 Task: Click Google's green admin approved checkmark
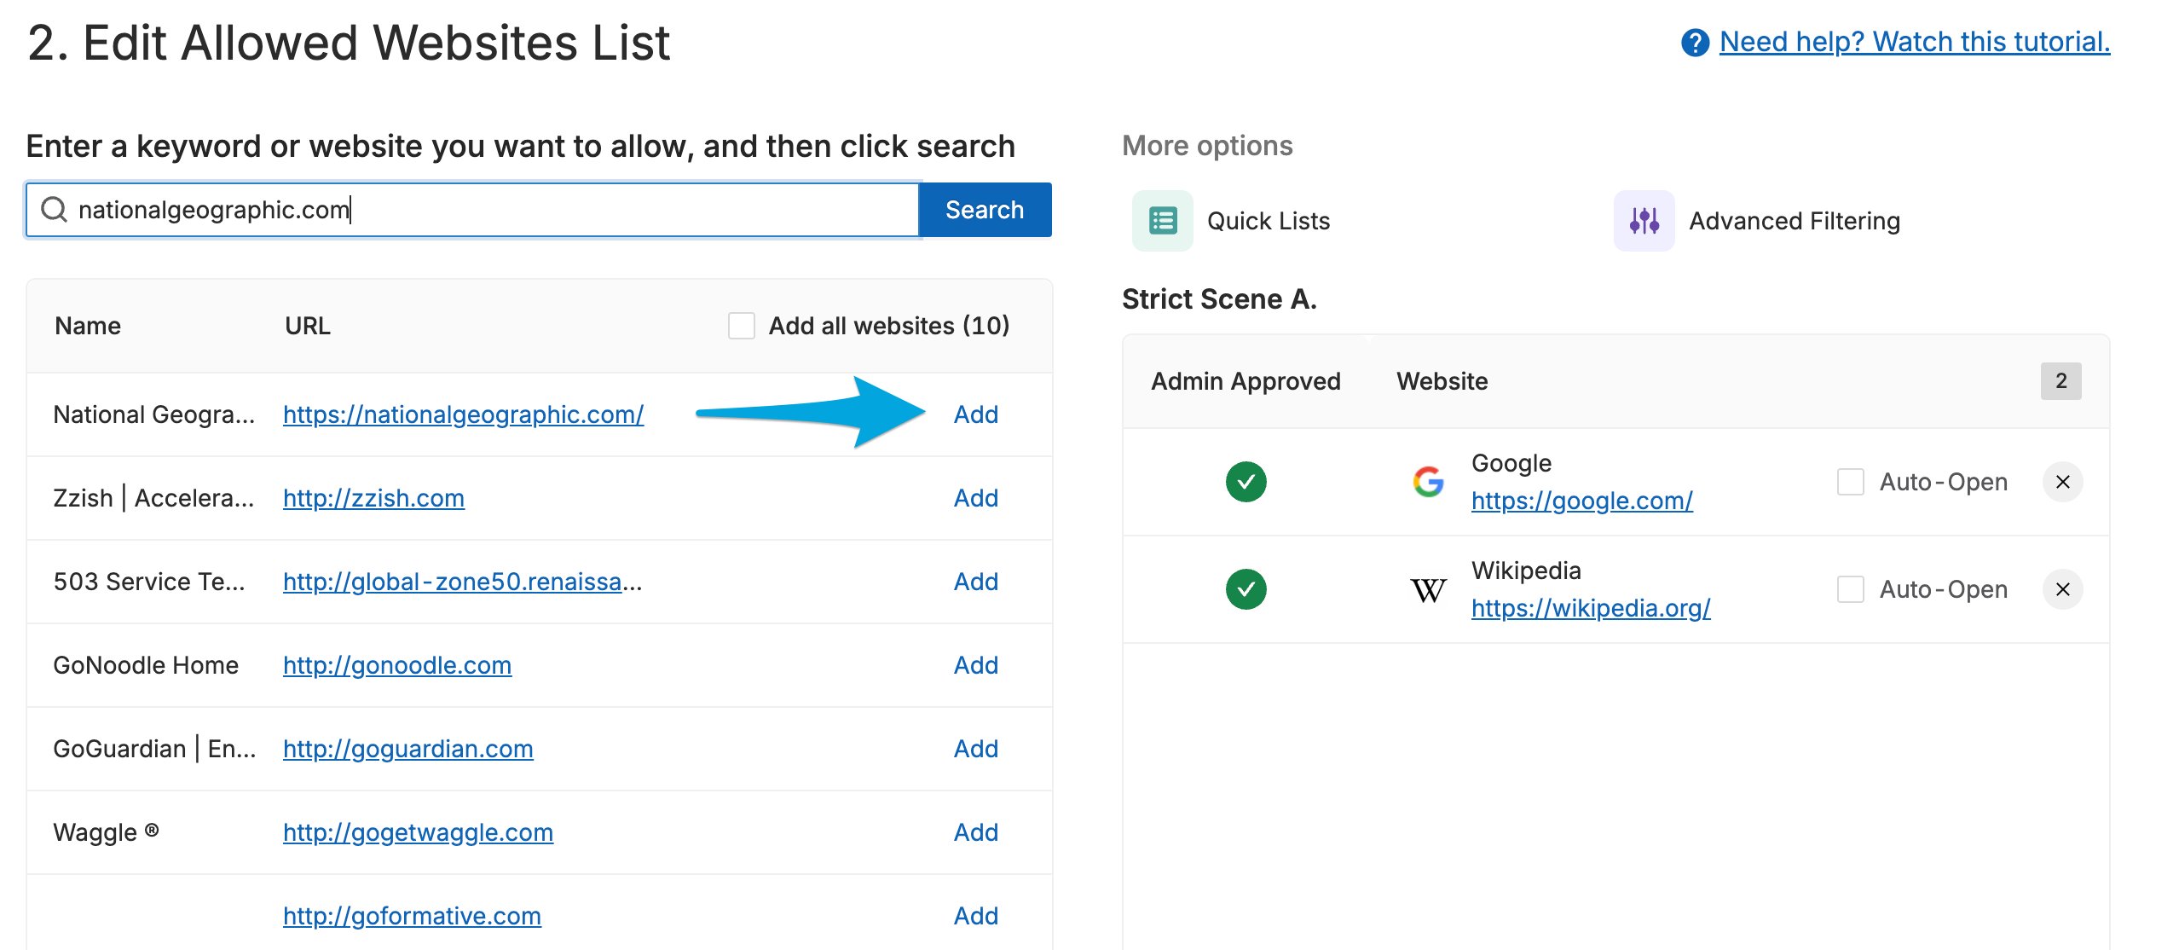1246,482
